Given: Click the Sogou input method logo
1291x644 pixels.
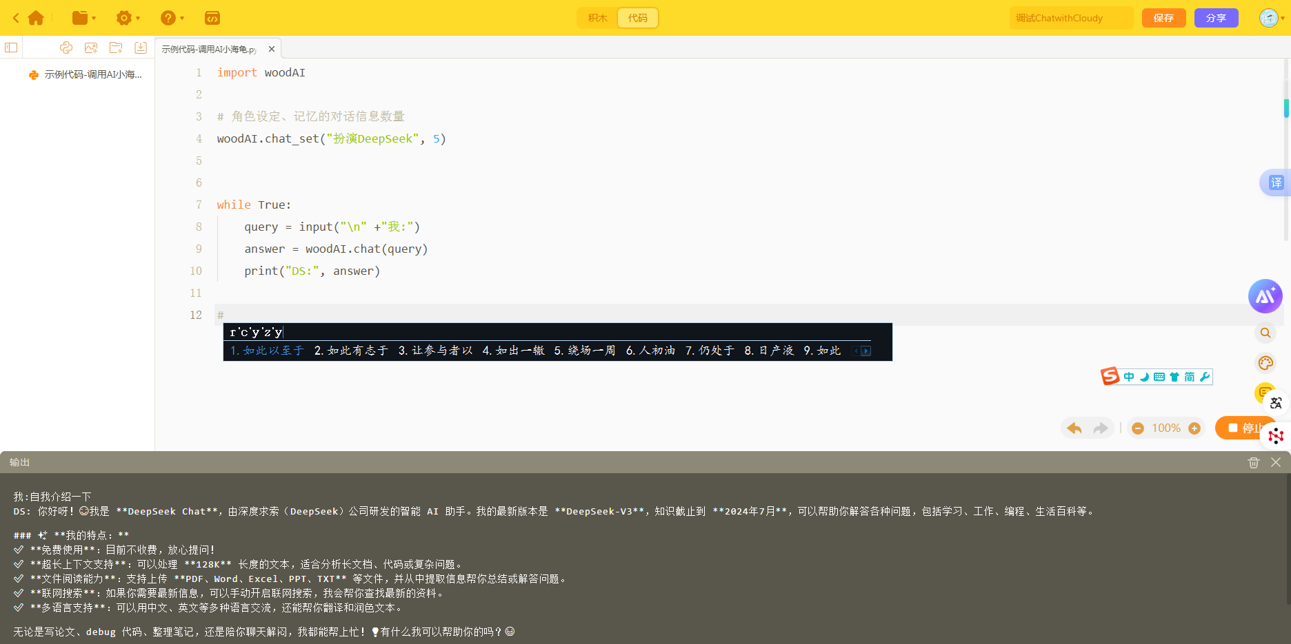Looking at the screenshot, I should coord(1110,376).
